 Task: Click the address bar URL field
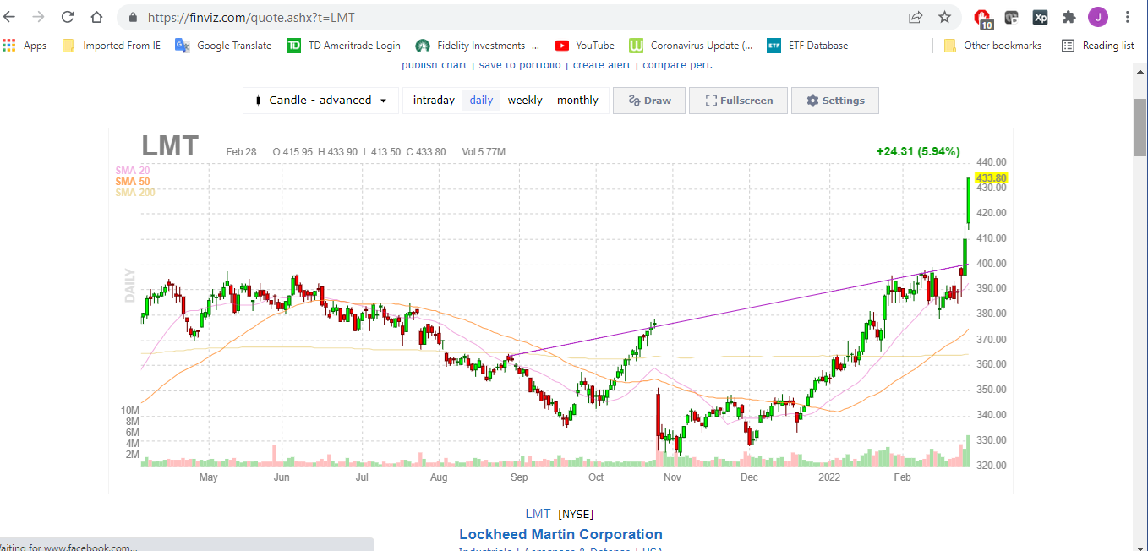(x=507, y=17)
